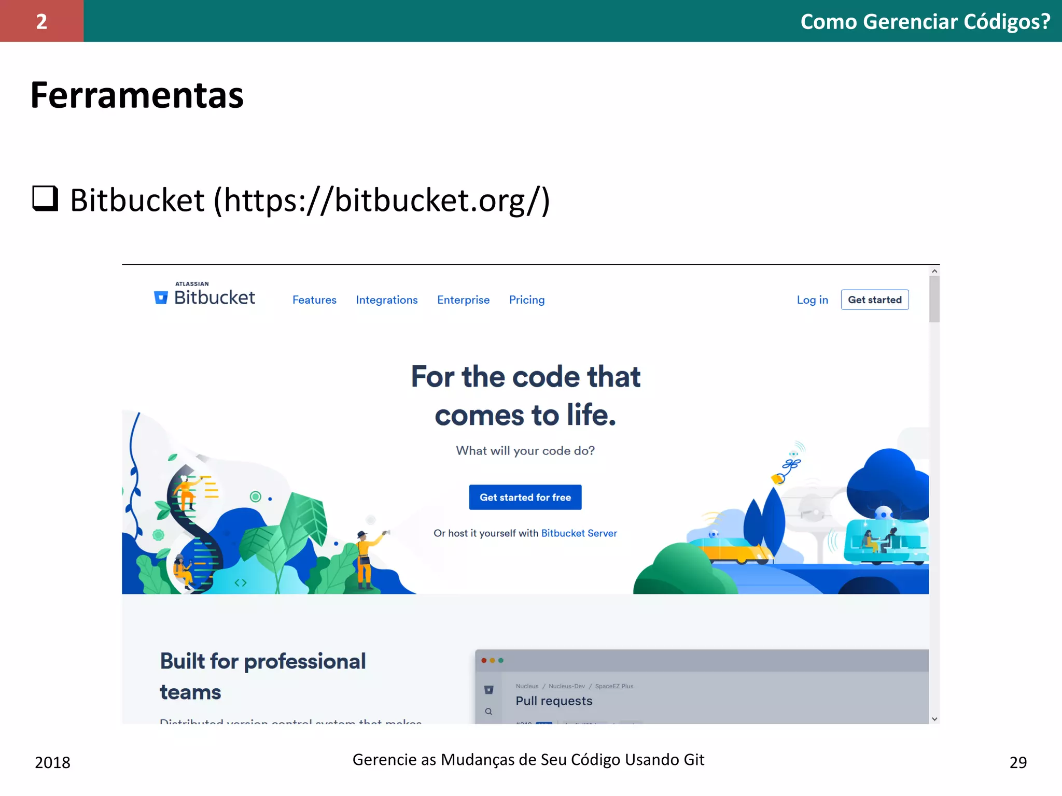Click the slide title Ferramentas
Screen dimensions: 1062x796
pos(137,95)
